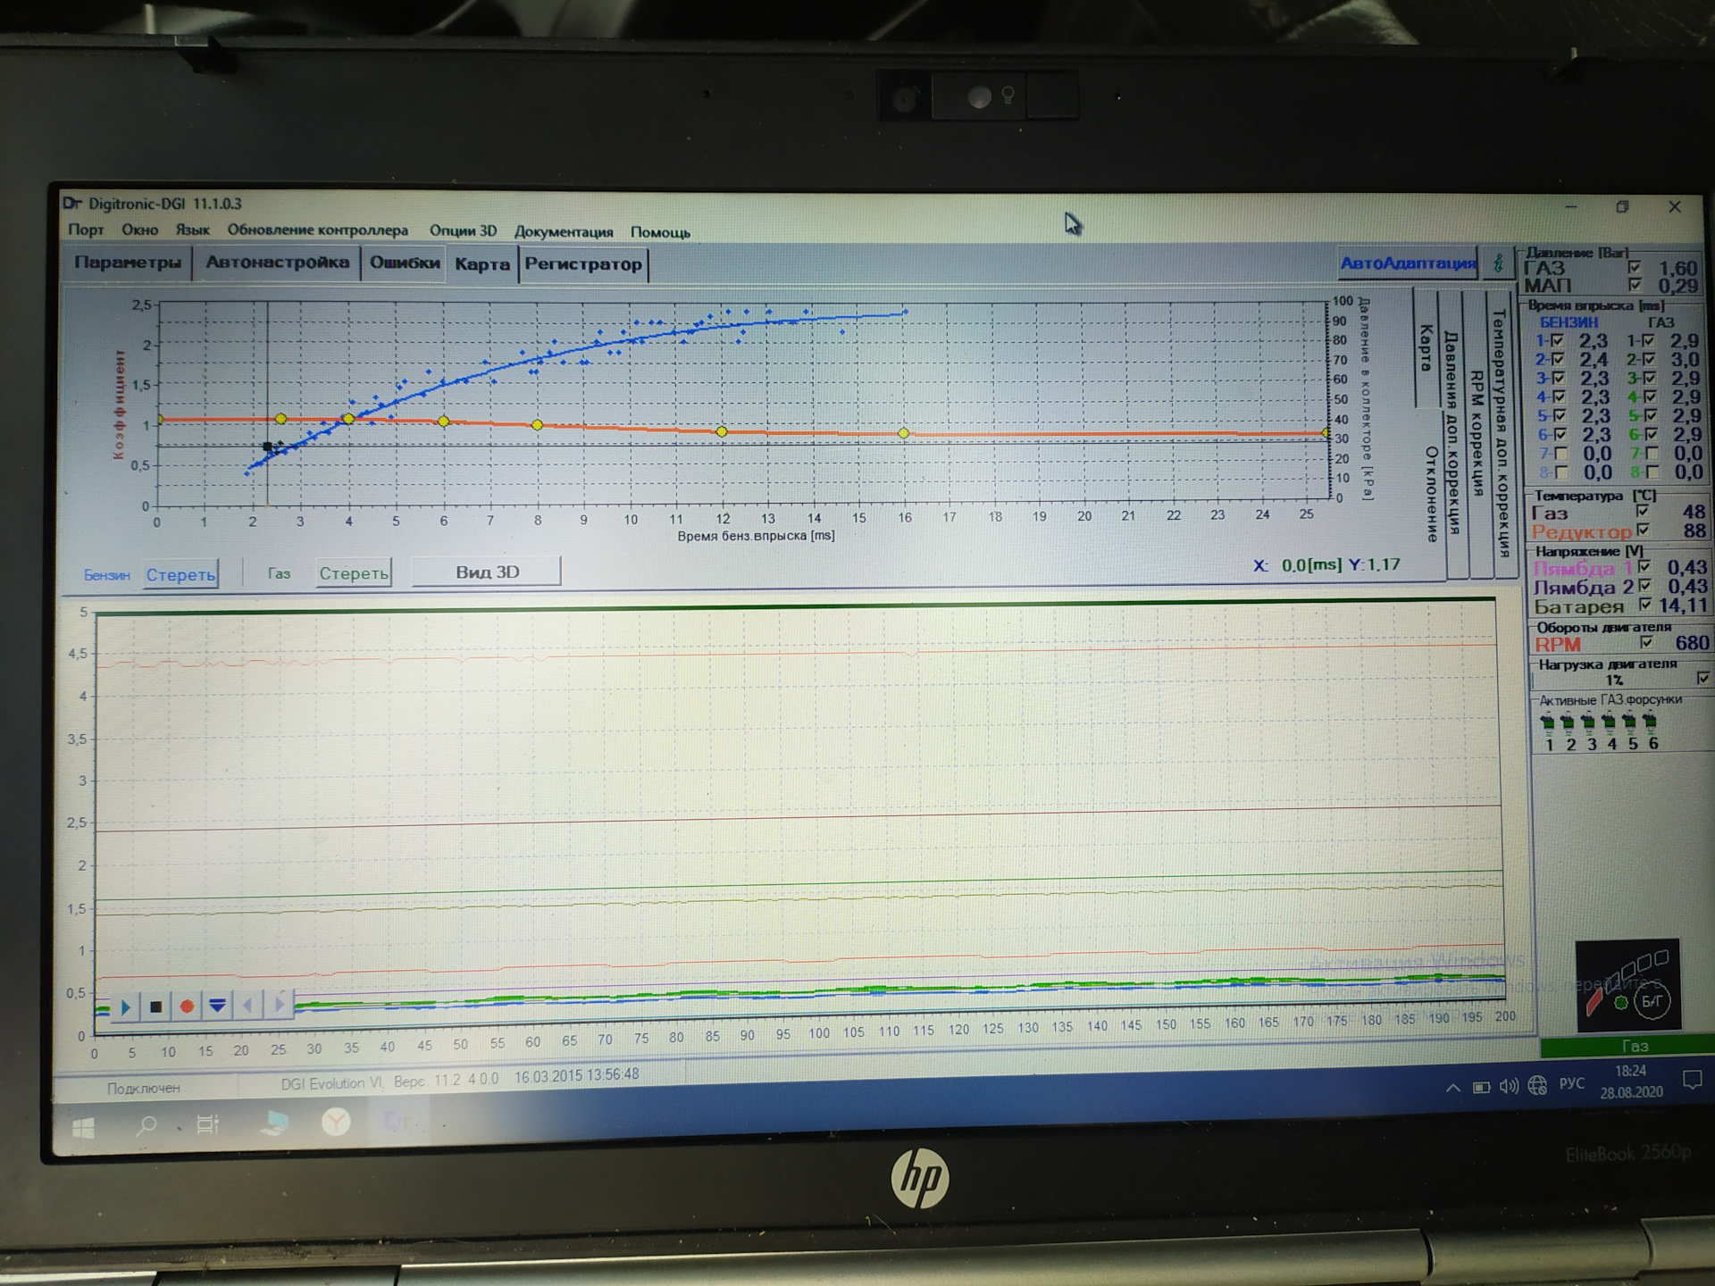The image size is (1715, 1286).
Task: Toggle the RPM display checkbox
Action: [x=1646, y=642]
